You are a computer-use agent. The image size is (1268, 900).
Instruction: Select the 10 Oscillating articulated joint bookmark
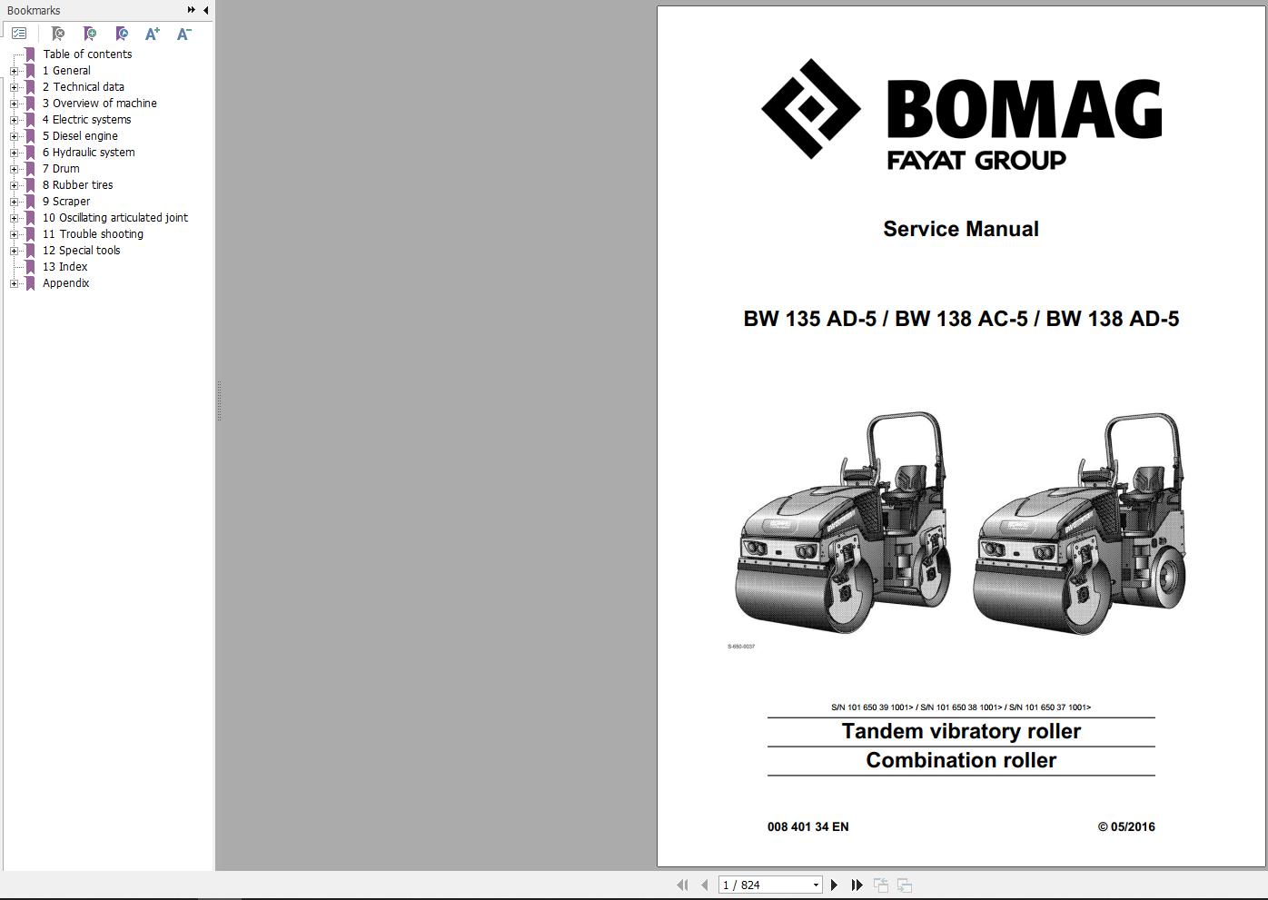click(115, 218)
